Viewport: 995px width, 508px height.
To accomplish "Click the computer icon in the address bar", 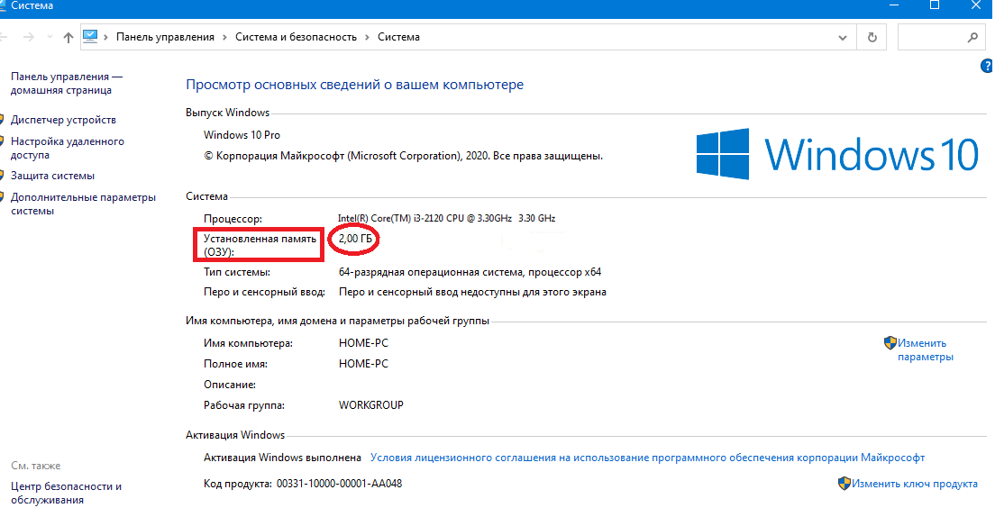I will click(x=91, y=37).
